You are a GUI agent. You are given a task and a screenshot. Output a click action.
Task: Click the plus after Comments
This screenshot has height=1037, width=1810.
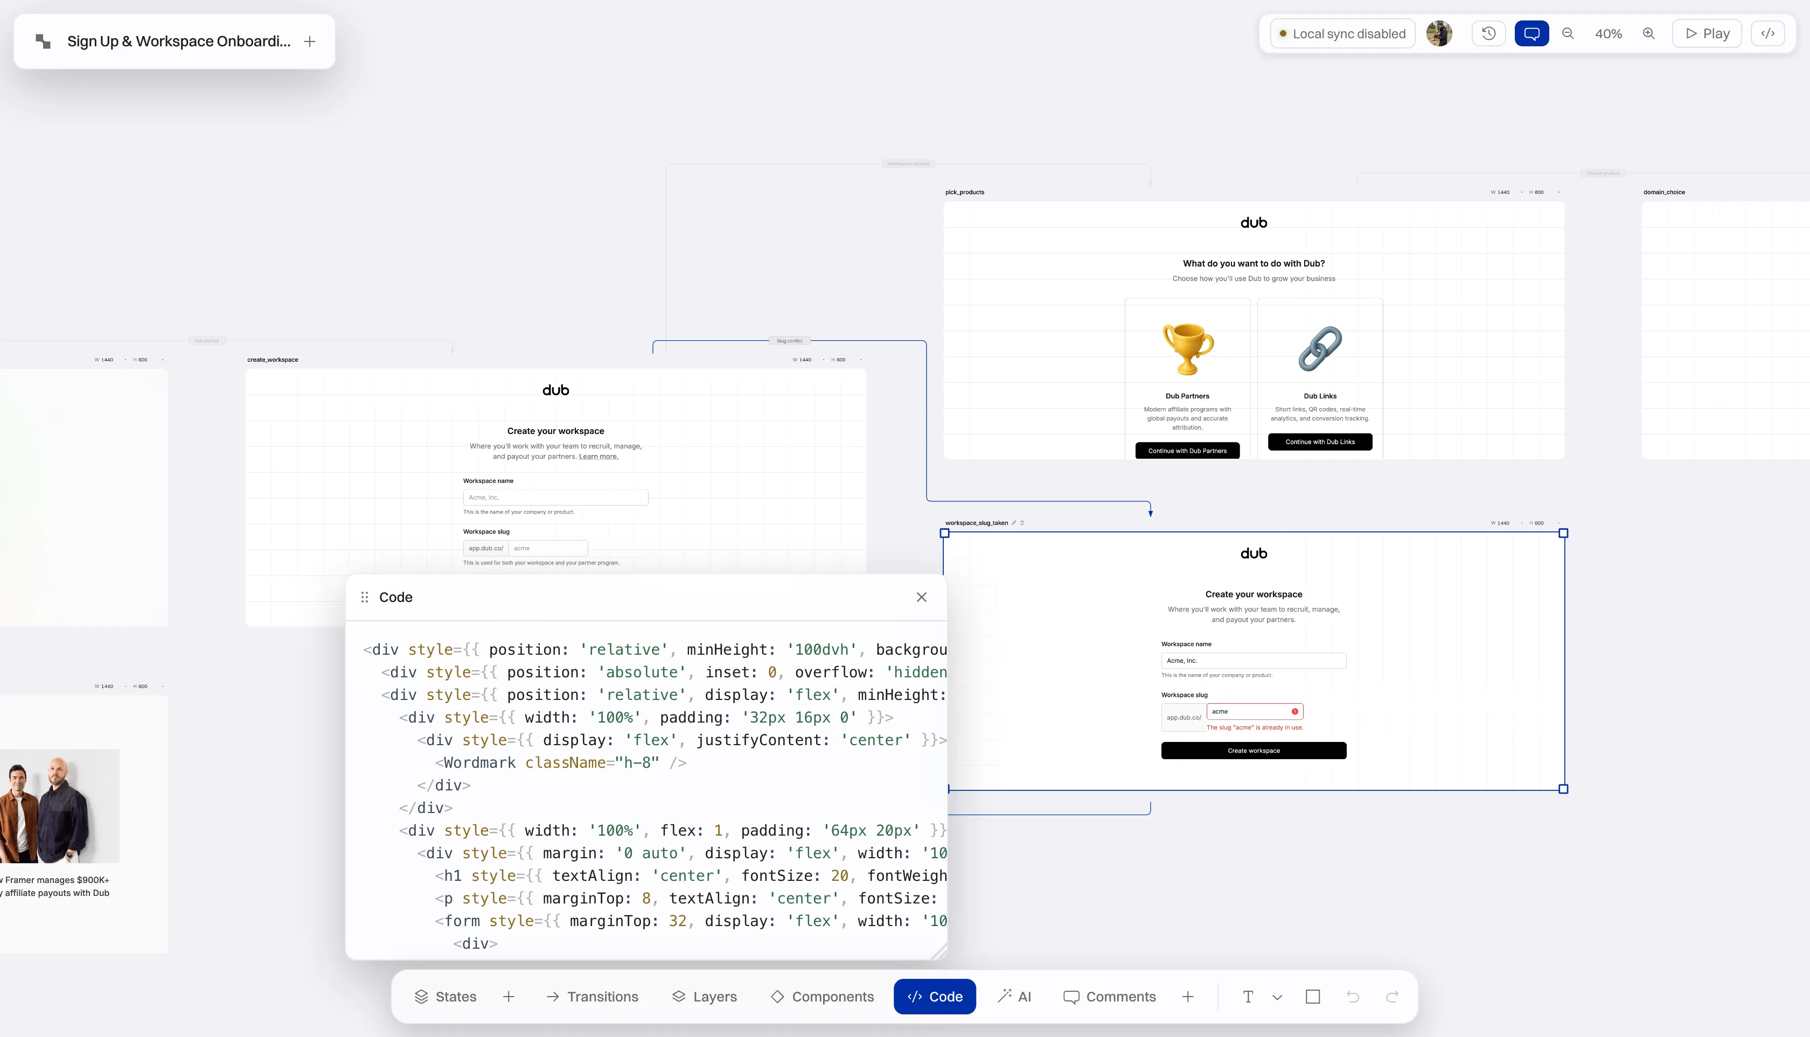pyautogui.click(x=1188, y=997)
